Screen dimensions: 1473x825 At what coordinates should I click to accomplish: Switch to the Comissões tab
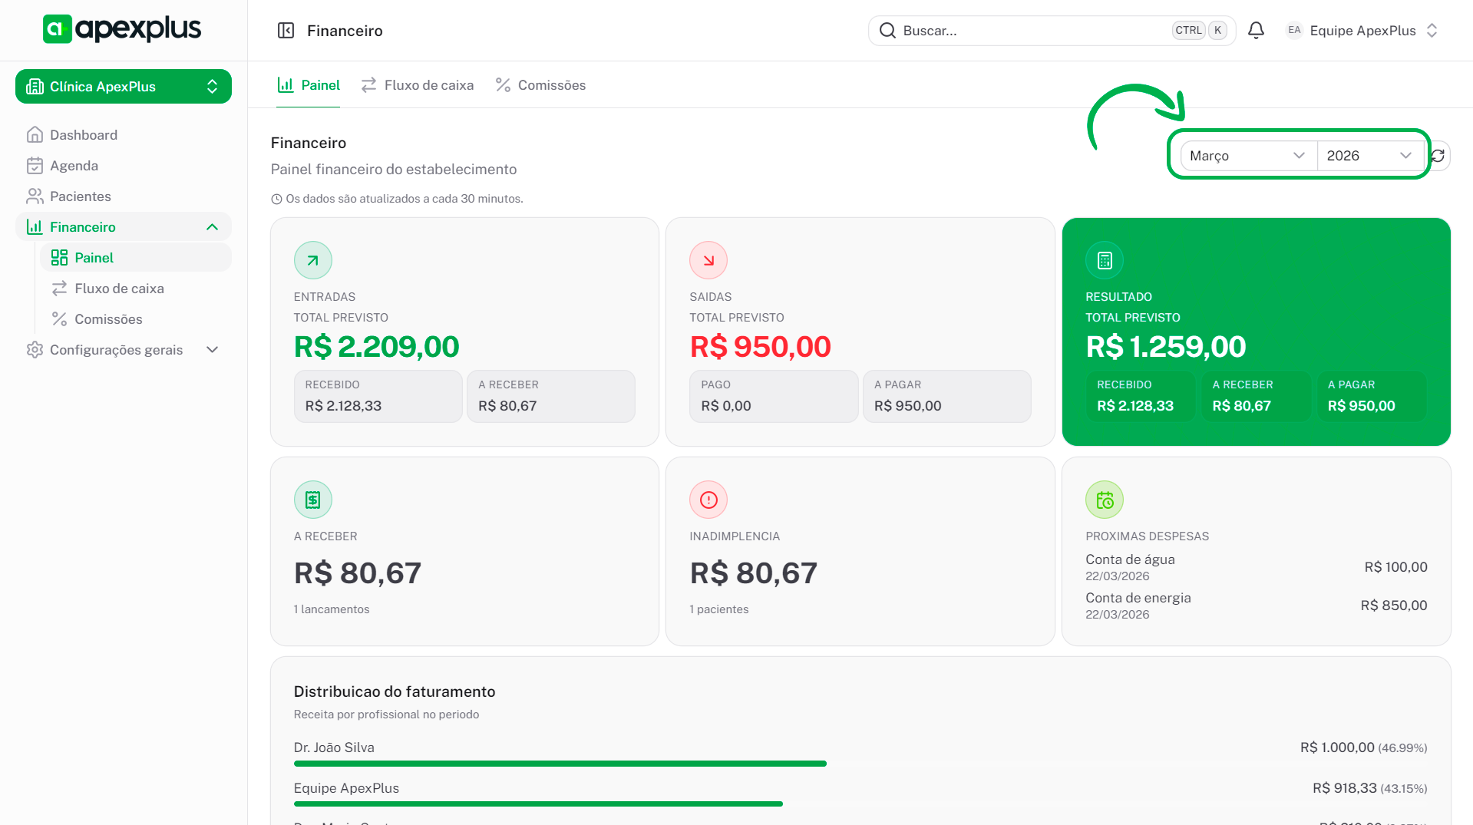[x=540, y=85]
